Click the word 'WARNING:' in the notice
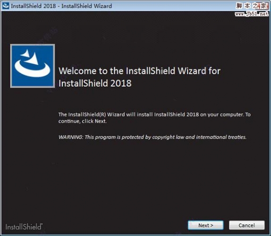This screenshot has height=236, width=271. [71, 137]
